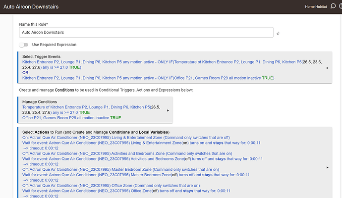342x198 pixels.
Task: Open the chat bubble icon in header
Action: click(x=333, y=6)
